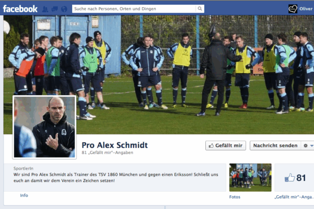
Task: Open the messages icon
Action: [x=55, y=9]
